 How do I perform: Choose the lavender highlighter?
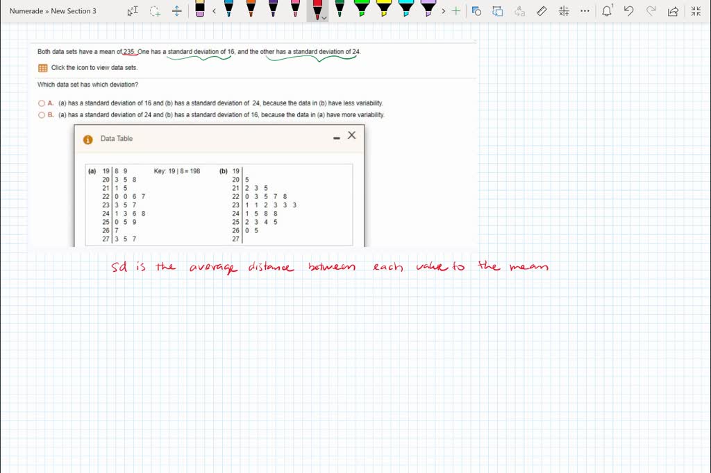[x=428, y=8]
